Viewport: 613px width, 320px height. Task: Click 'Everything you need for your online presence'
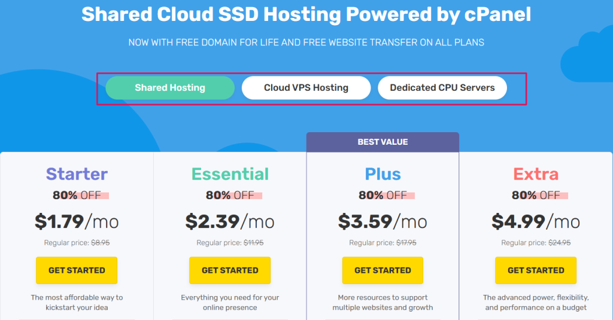[230, 303]
